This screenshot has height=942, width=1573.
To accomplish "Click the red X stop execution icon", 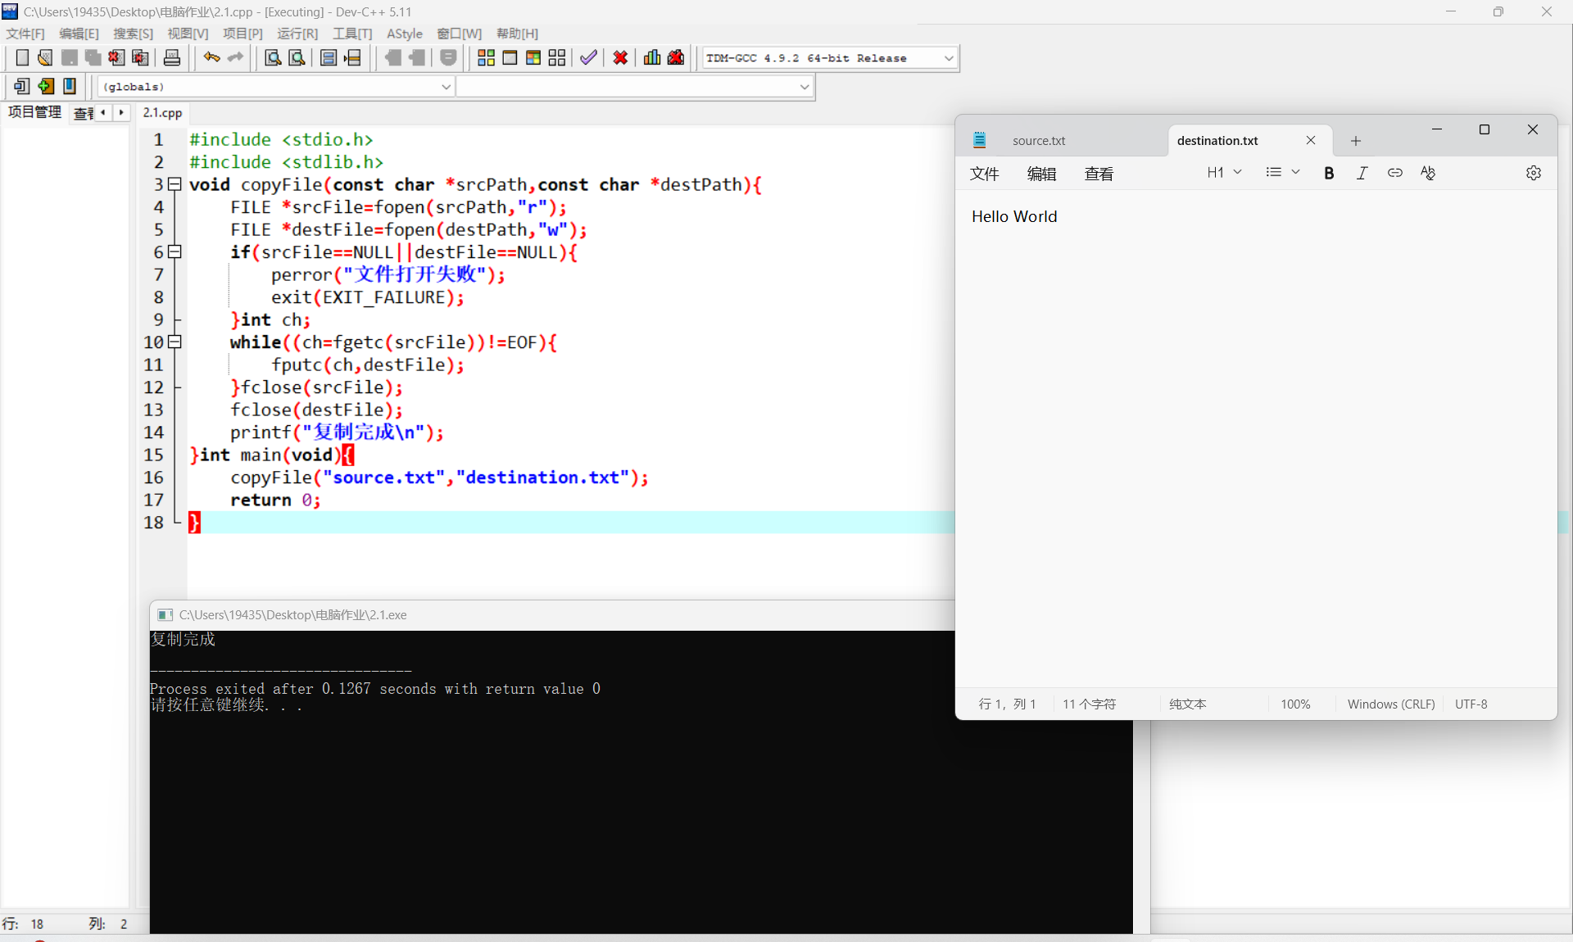I will [620, 58].
